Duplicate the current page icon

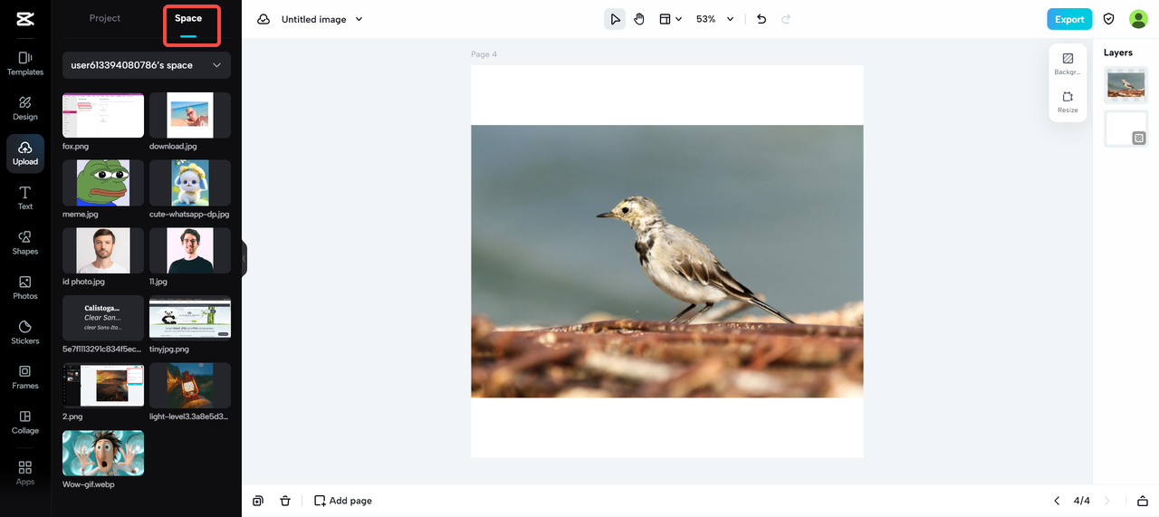click(259, 501)
